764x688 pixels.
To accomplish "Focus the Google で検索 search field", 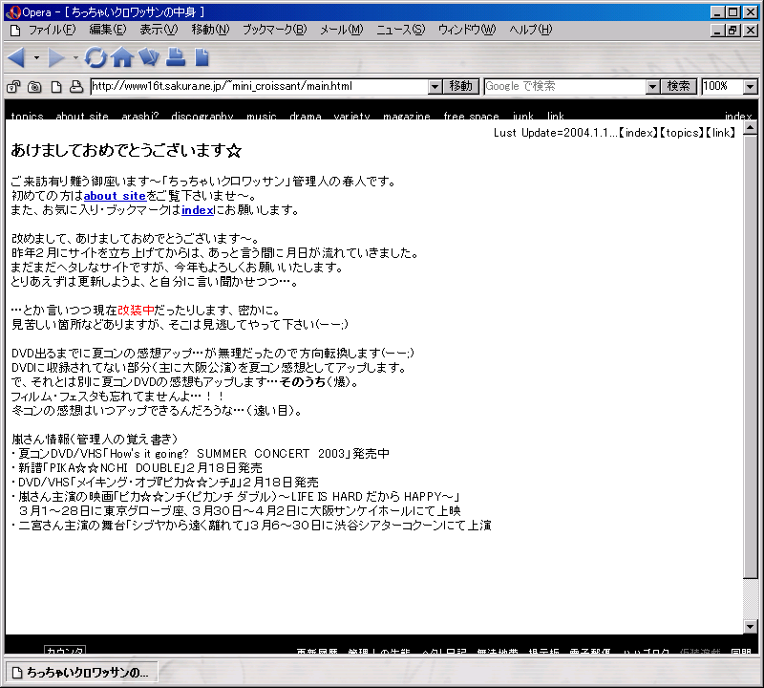I will 565,87.
